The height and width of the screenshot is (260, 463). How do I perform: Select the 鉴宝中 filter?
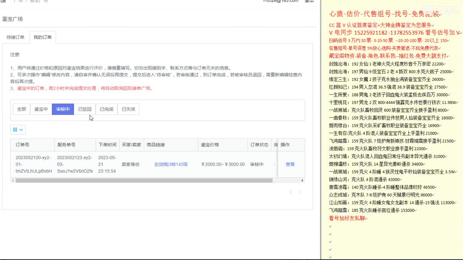point(41,109)
